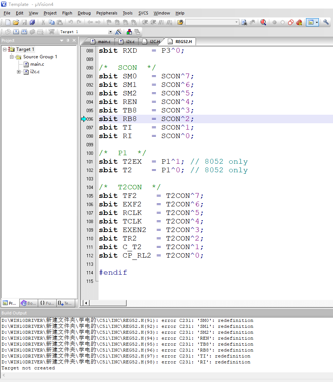Viewport: 333px width, 382px height.
Task: Switch to the I2C.H editor tab
Action: [151, 42]
